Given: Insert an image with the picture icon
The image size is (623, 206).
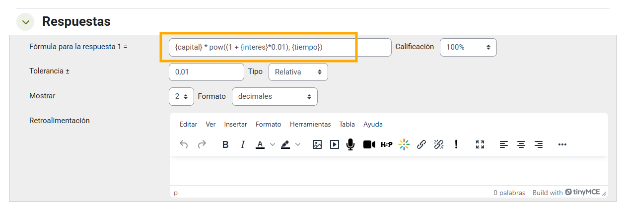Looking at the screenshot, I should [x=317, y=144].
